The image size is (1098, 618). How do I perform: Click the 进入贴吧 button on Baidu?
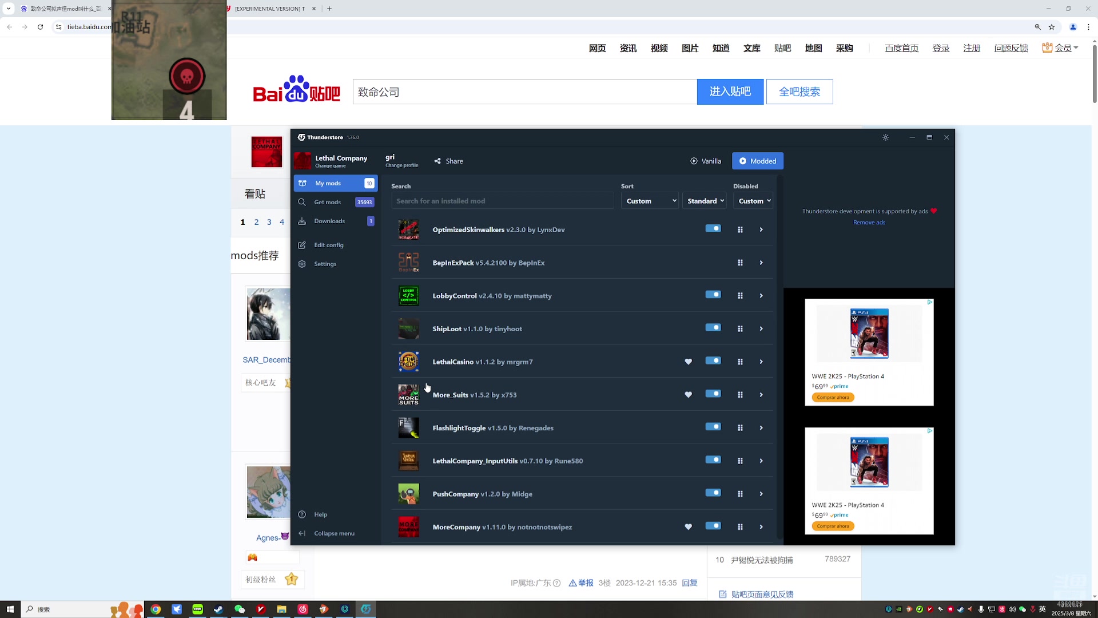click(x=730, y=92)
